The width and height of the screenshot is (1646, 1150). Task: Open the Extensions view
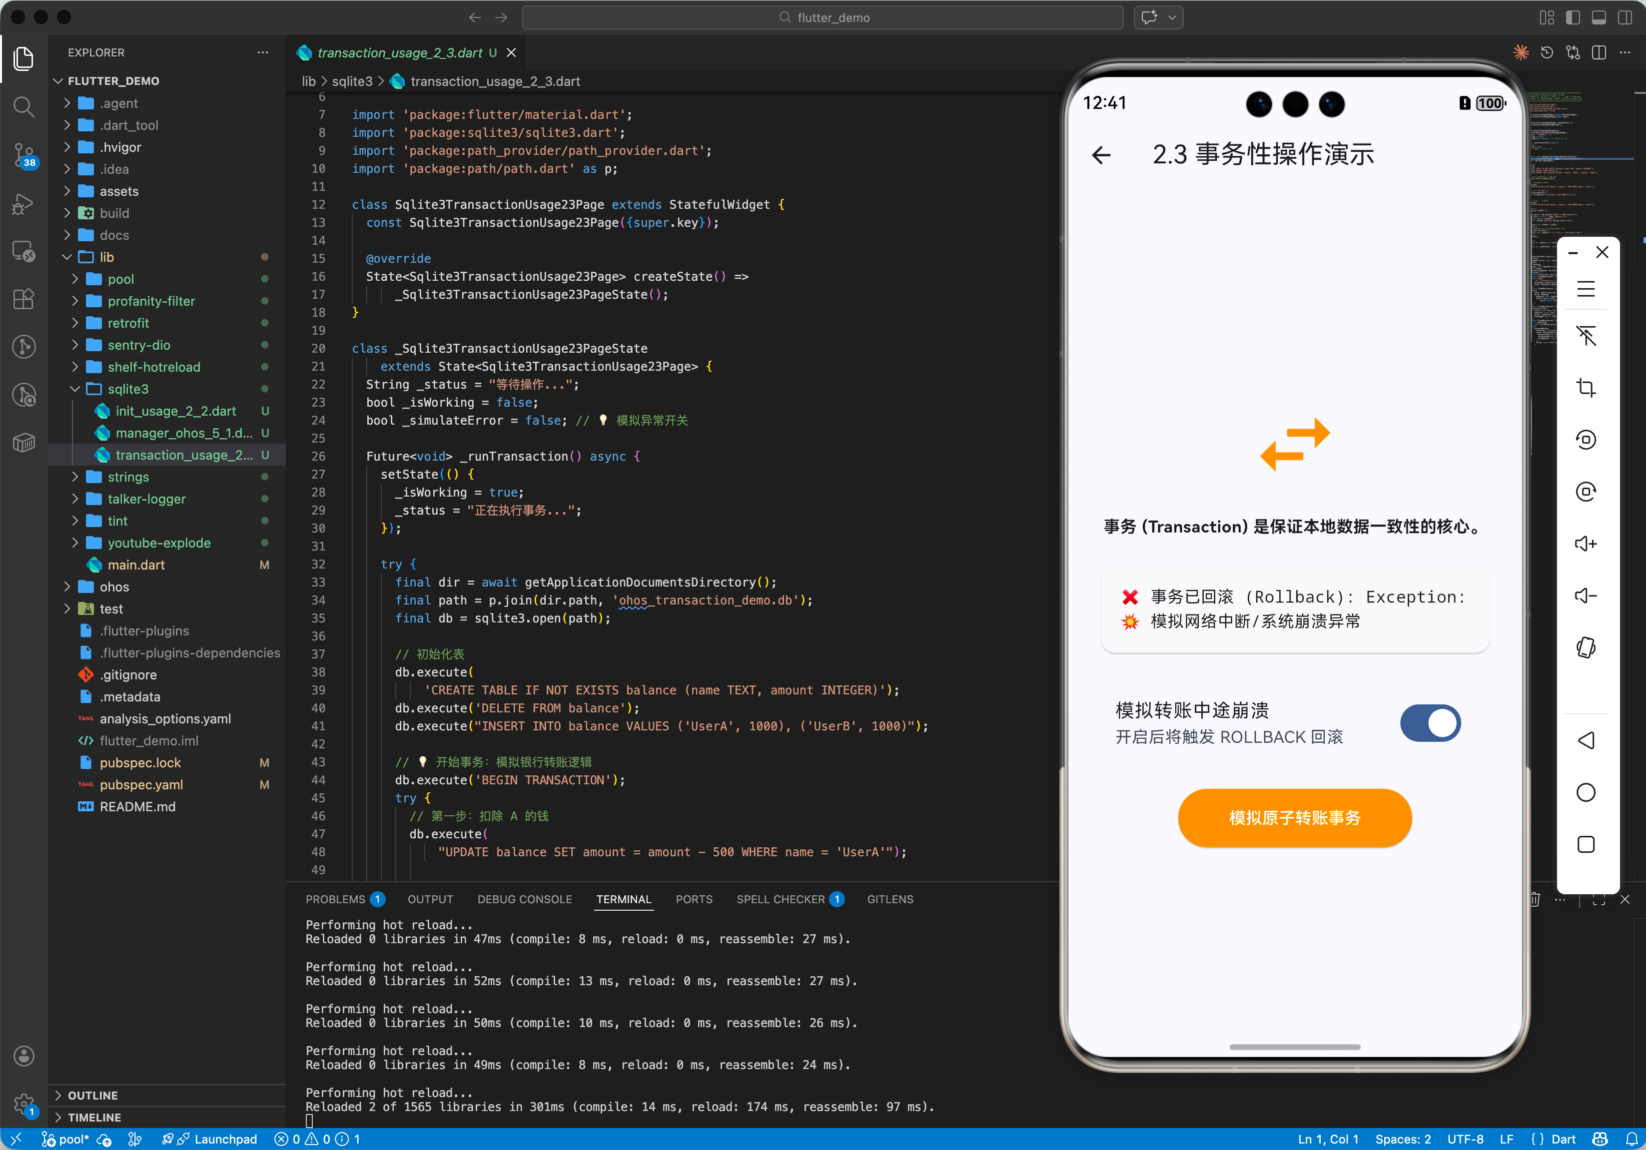point(23,299)
